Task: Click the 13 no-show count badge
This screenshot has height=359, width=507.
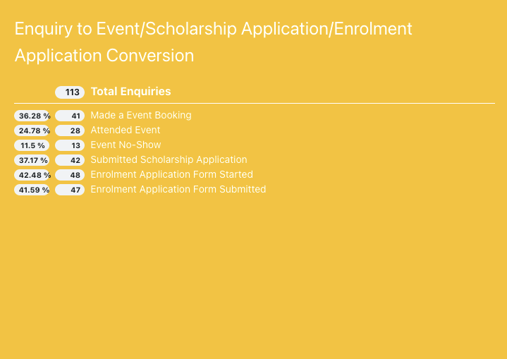Action: [x=70, y=145]
